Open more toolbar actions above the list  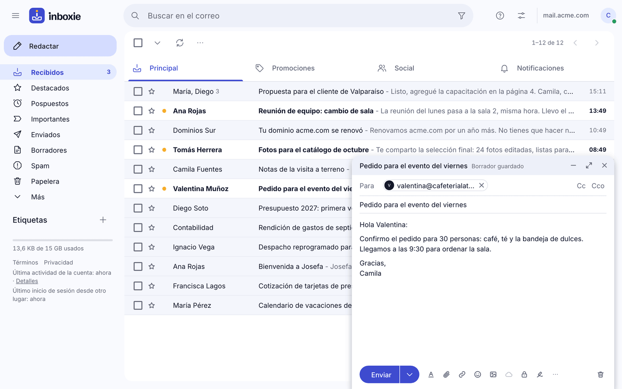point(200,43)
